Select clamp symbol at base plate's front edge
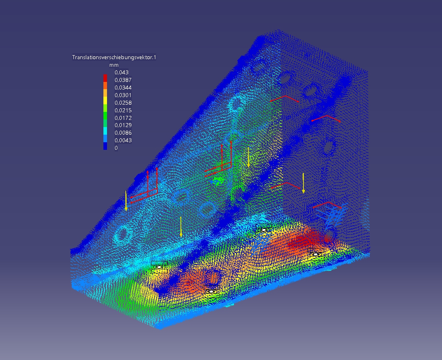The width and height of the screenshot is (442, 360). click(x=211, y=291)
